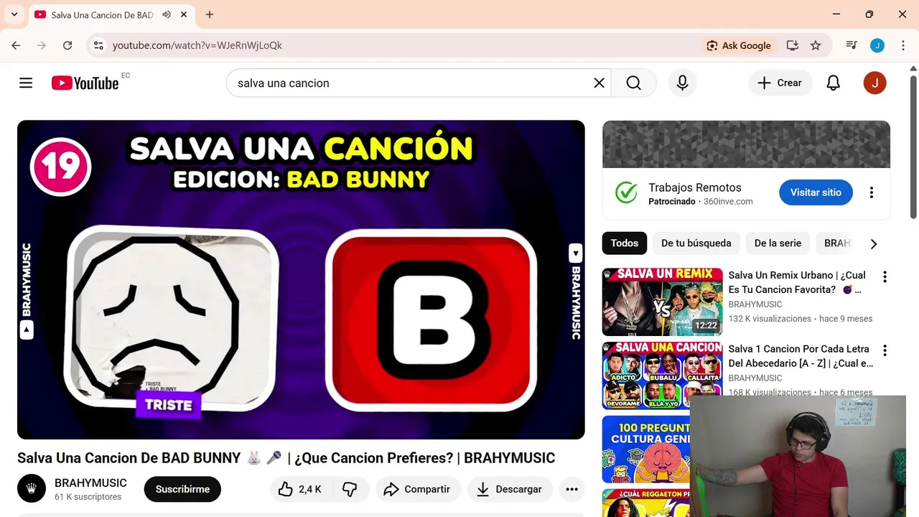
Task: Click Ask Google in the address bar
Action: click(x=739, y=45)
